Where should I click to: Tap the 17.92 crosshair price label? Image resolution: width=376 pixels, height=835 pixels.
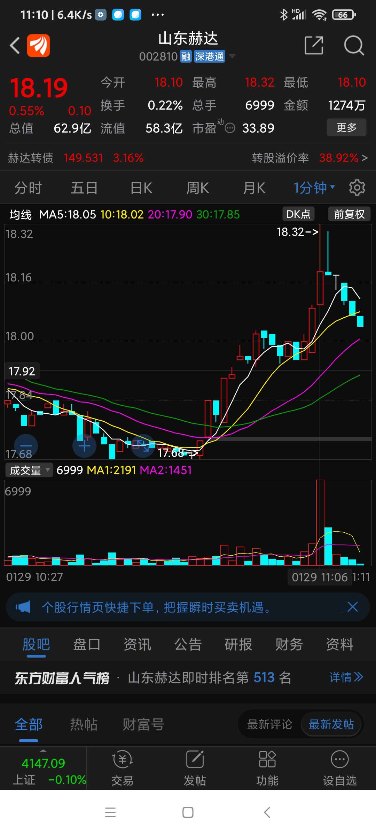click(x=22, y=371)
